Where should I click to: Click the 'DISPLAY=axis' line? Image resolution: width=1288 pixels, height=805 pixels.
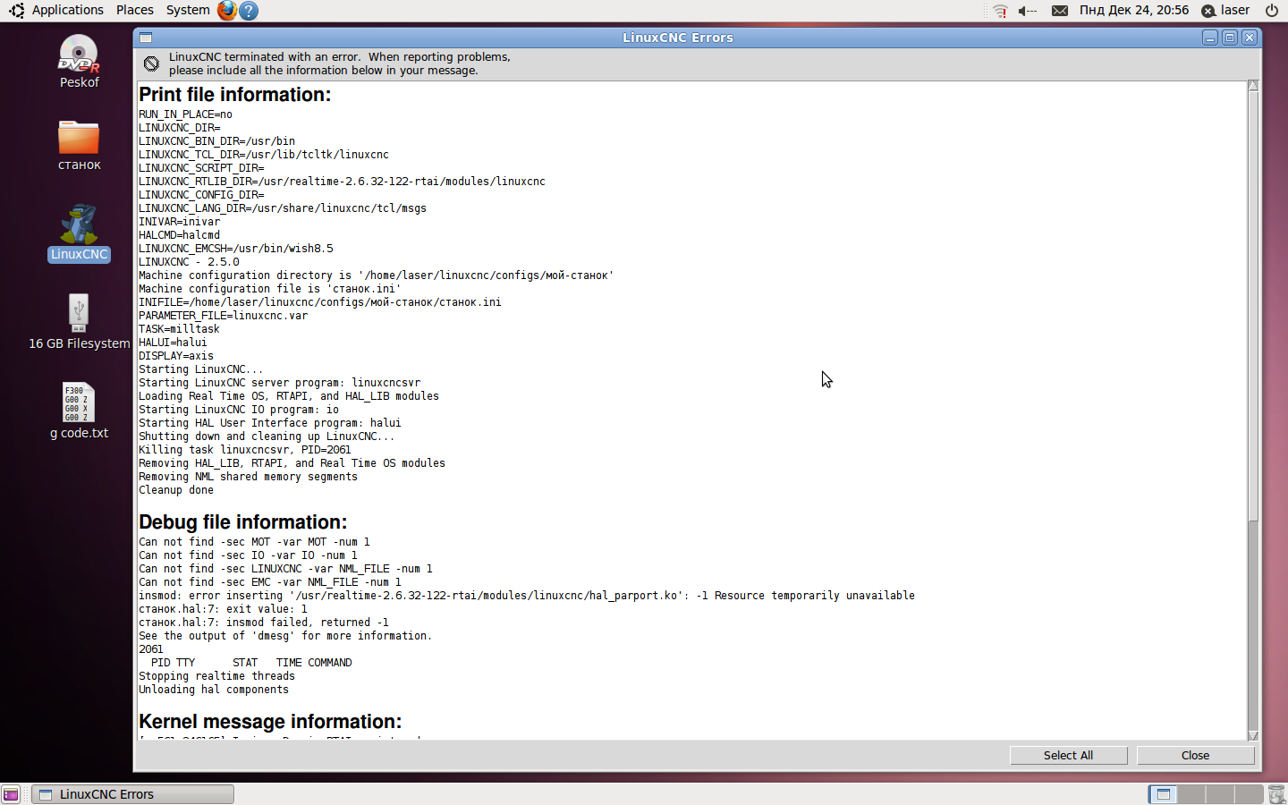(176, 356)
